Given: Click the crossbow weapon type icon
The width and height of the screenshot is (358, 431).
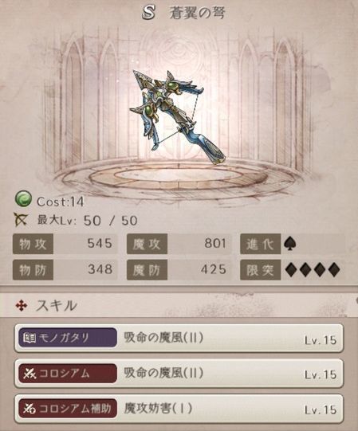Looking at the screenshot, I should tap(21, 220).
